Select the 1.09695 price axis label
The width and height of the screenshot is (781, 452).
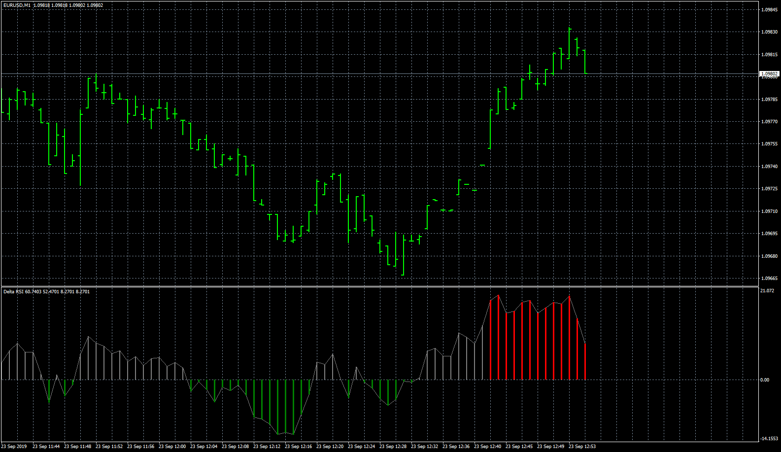(x=770, y=234)
